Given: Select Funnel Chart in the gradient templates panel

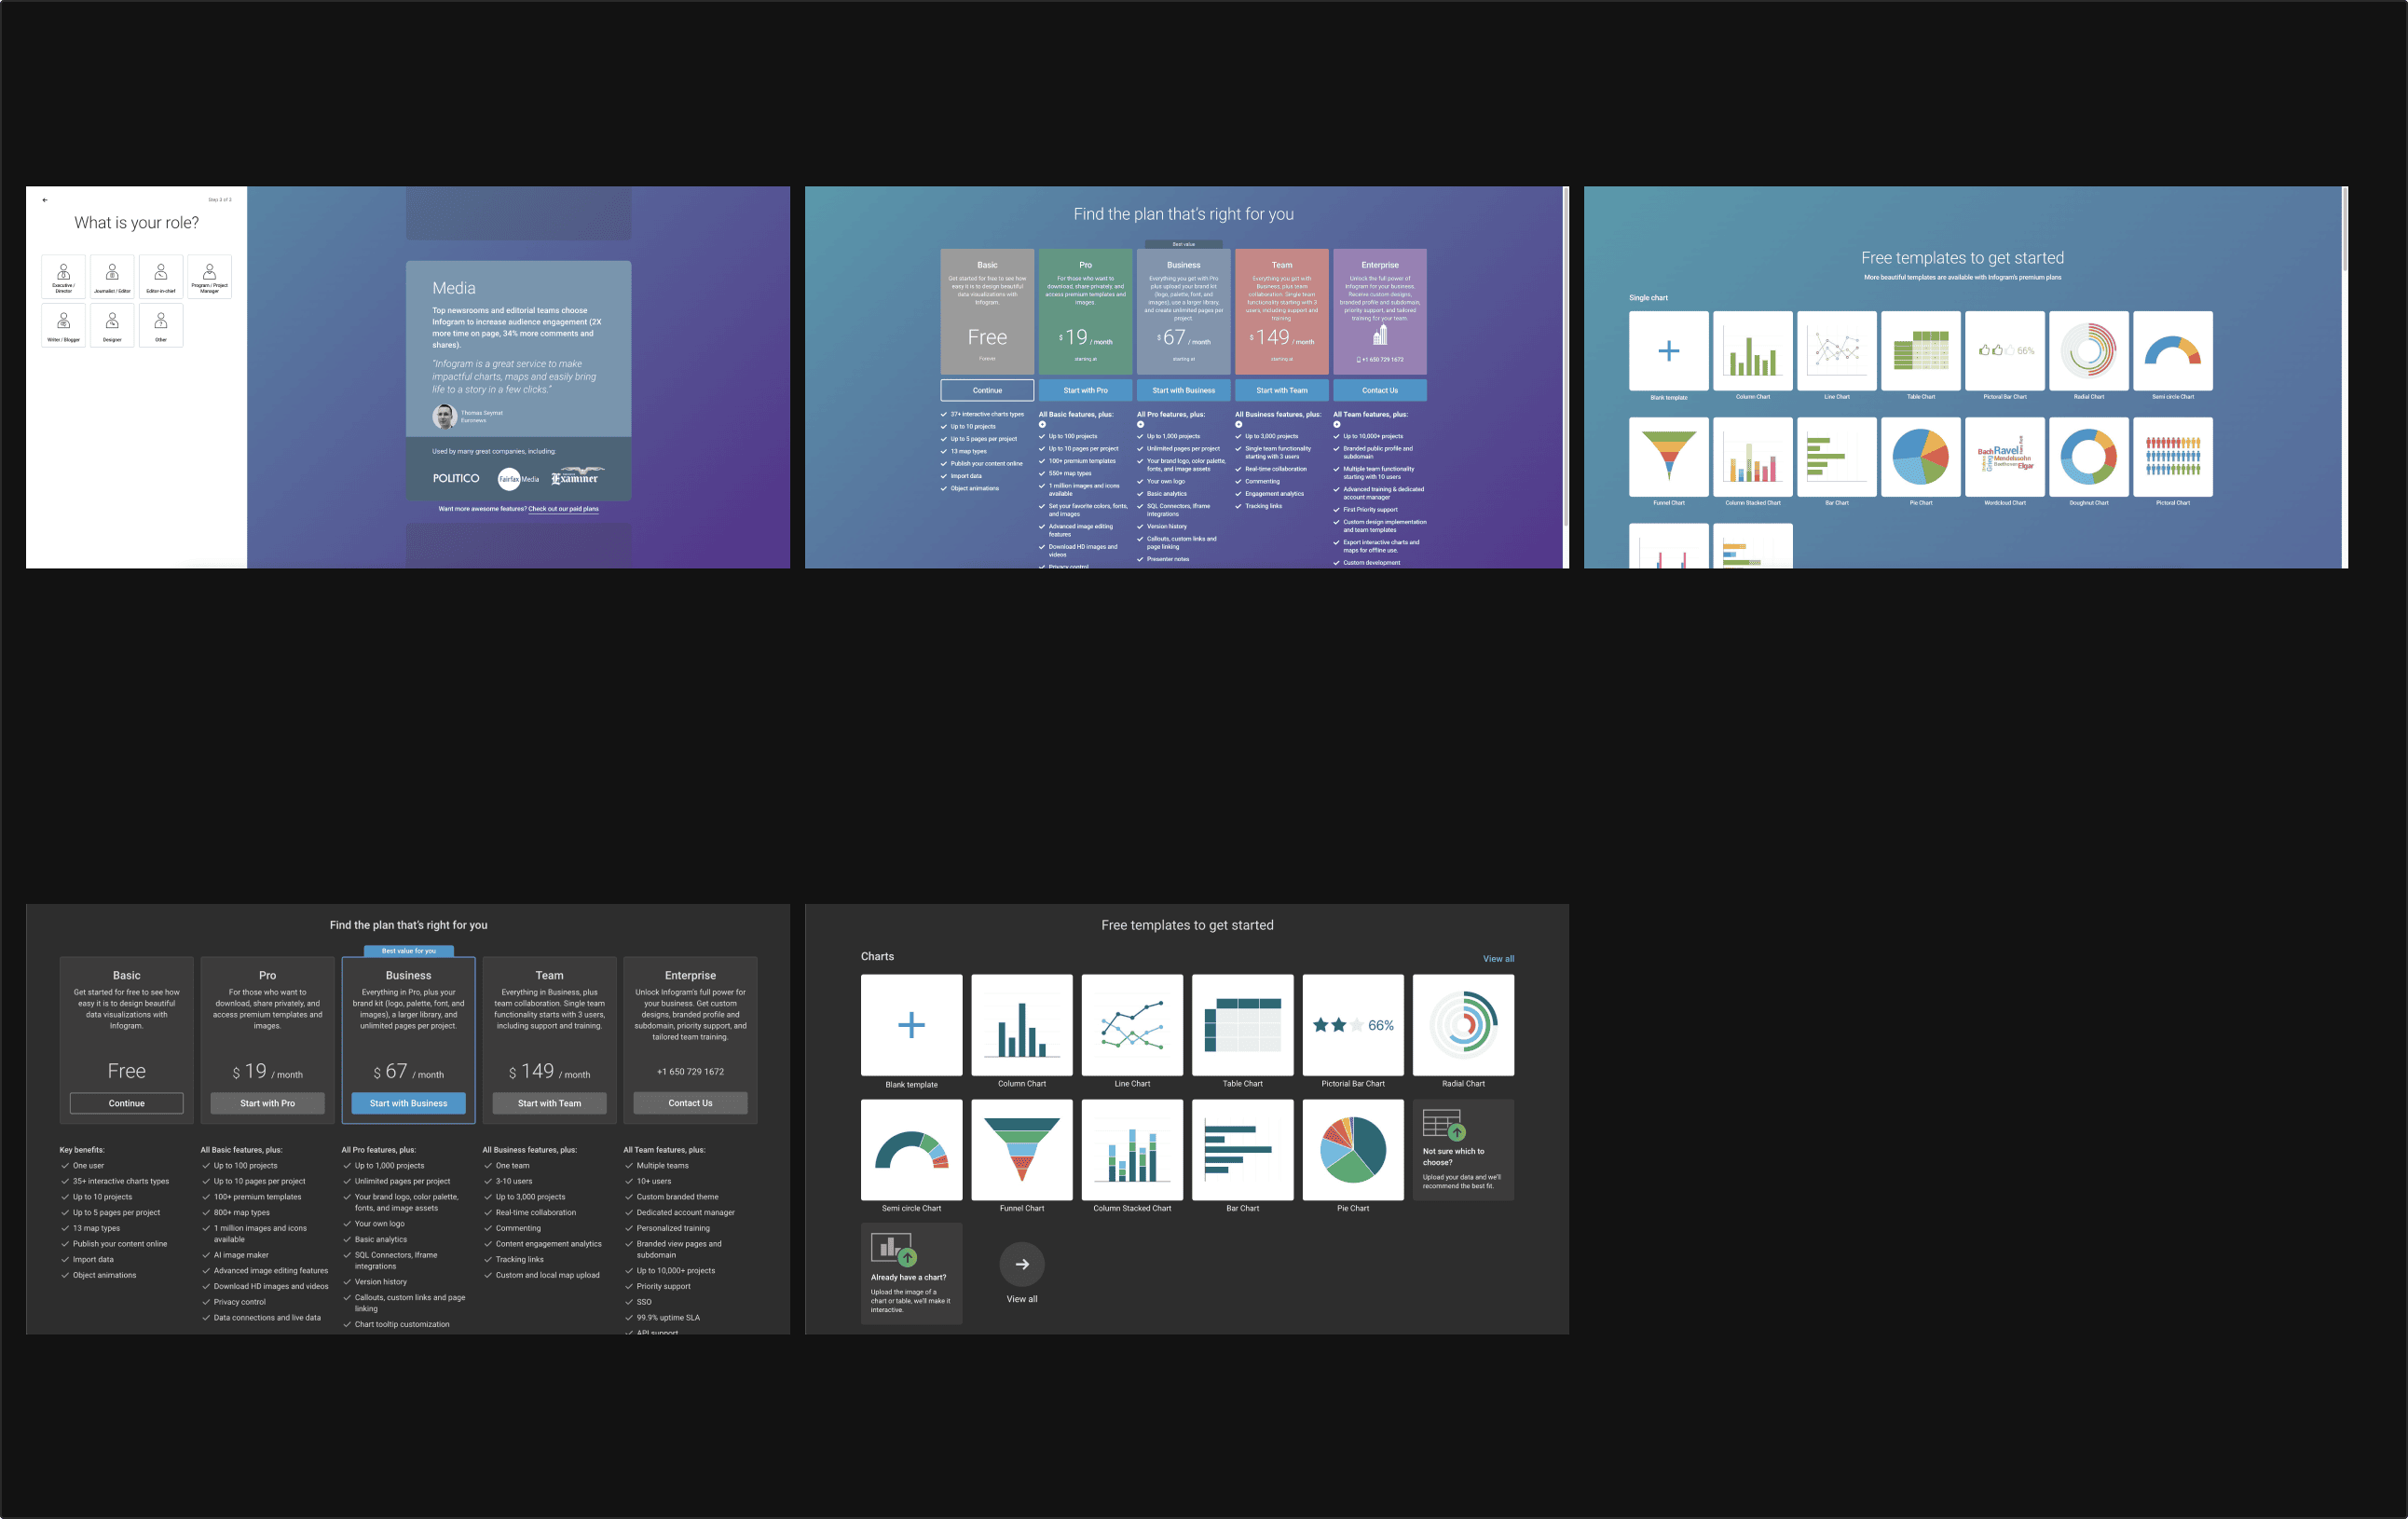Looking at the screenshot, I should coord(1668,457).
